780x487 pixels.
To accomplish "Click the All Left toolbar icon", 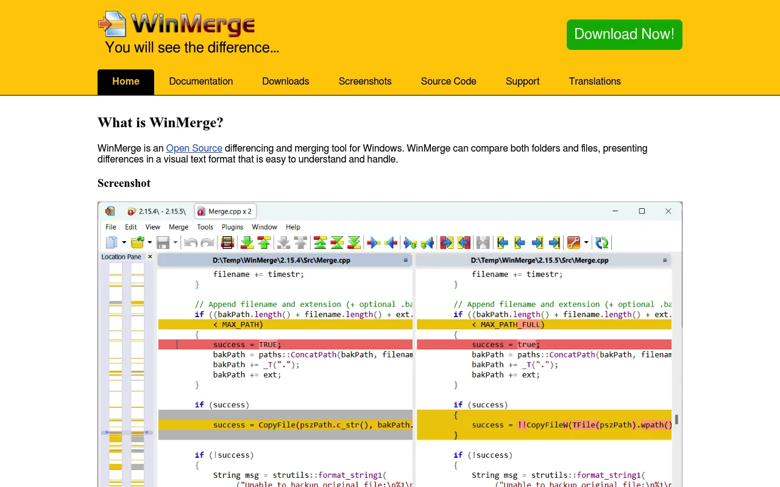I will click(464, 242).
